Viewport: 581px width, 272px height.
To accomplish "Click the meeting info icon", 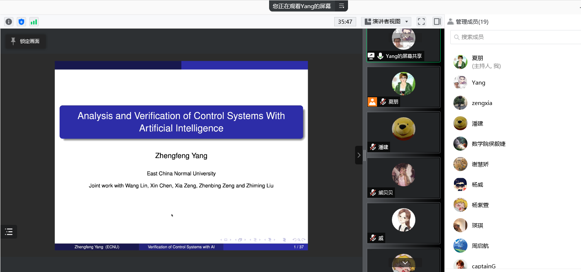I will 9,22.
